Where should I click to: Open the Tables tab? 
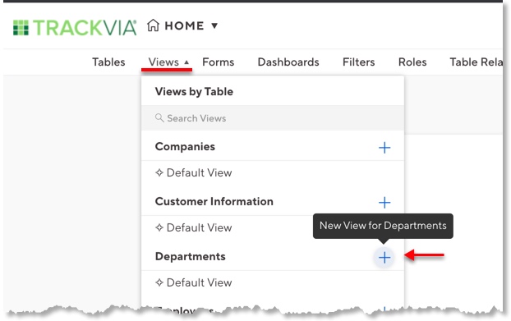pyautogui.click(x=108, y=62)
